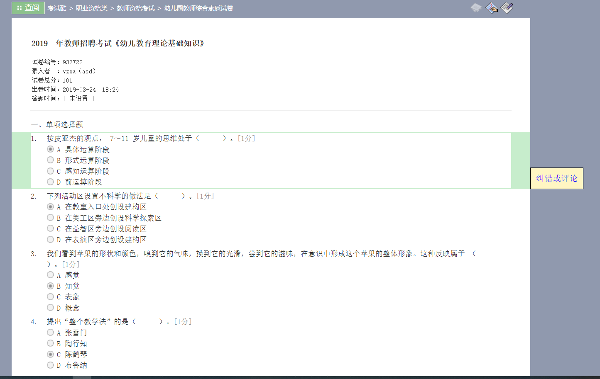Select option C 在益智区旁边创设阅读区
This screenshot has height=379, width=600.
(x=50, y=228)
